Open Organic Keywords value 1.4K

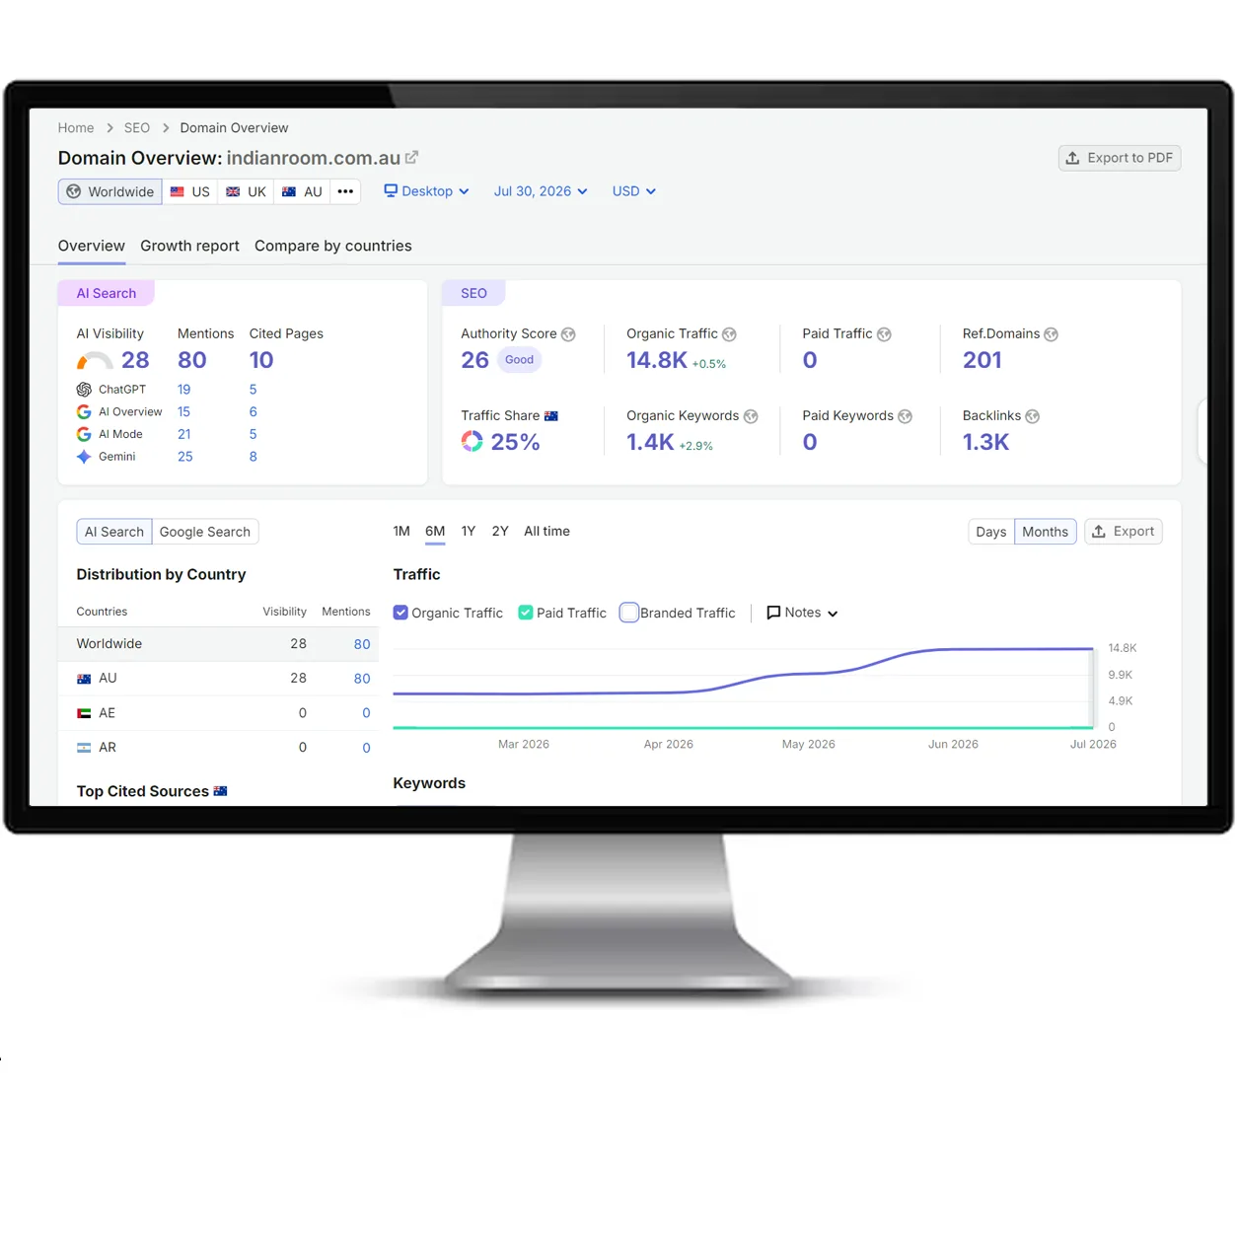pyautogui.click(x=651, y=442)
